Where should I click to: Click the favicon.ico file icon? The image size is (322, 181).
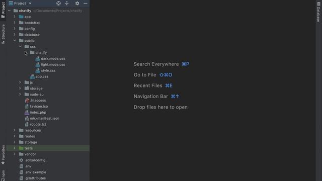[x=27, y=106]
